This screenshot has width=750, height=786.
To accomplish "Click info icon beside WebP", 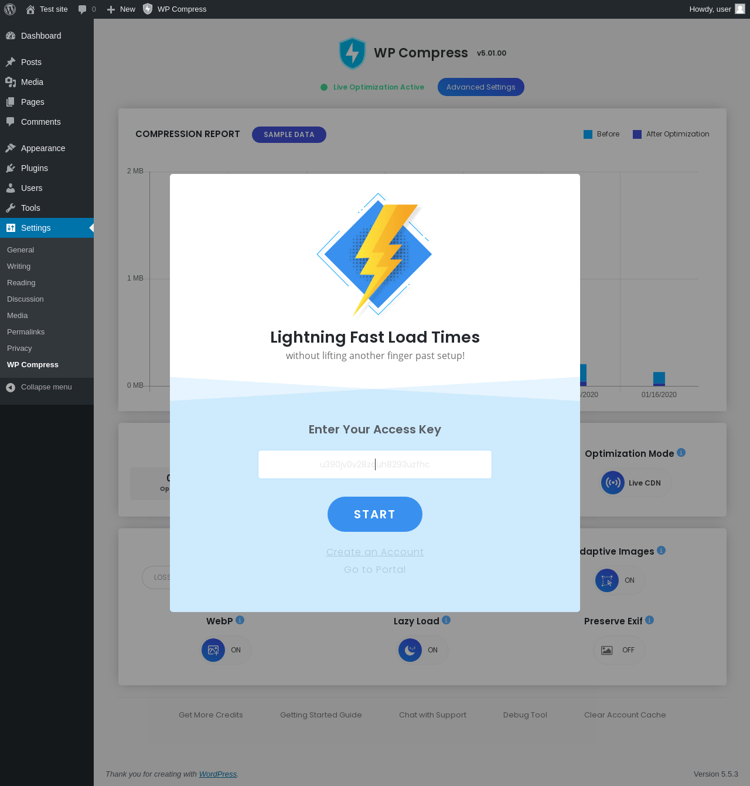I will [240, 620].
